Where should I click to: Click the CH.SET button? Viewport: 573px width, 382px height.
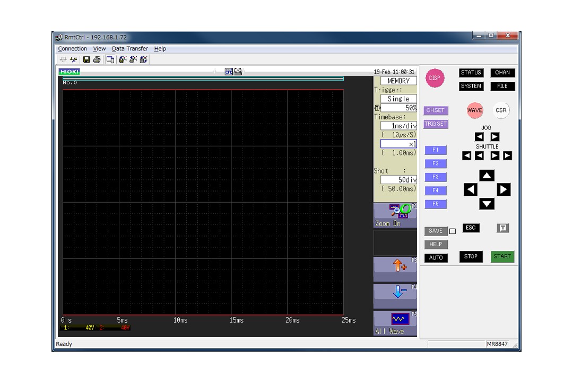(436, 110)
